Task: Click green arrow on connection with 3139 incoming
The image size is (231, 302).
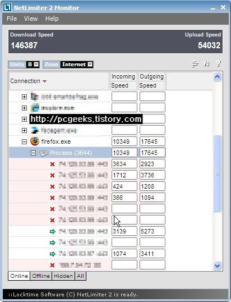Action: pos(53,231)
